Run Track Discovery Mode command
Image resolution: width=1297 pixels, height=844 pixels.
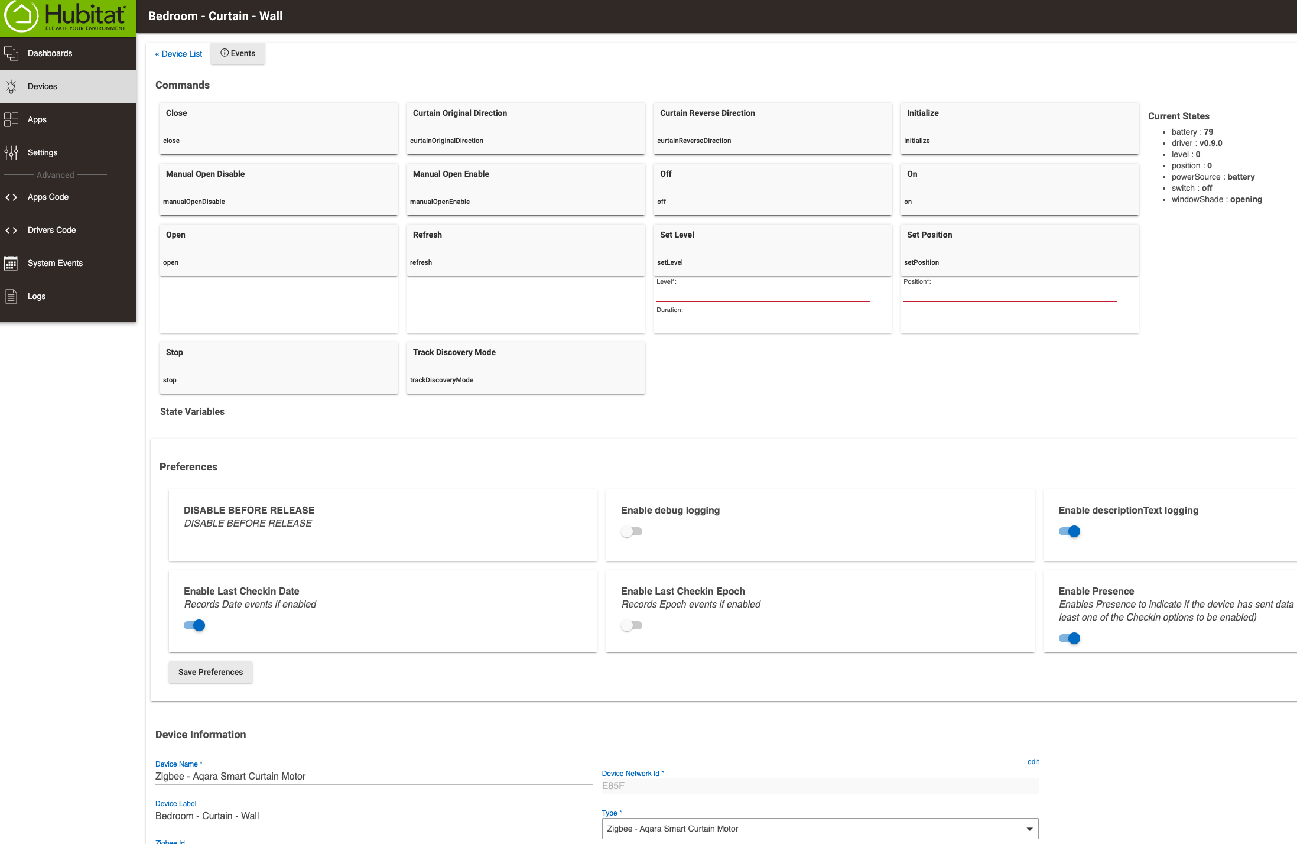(525, 368)
